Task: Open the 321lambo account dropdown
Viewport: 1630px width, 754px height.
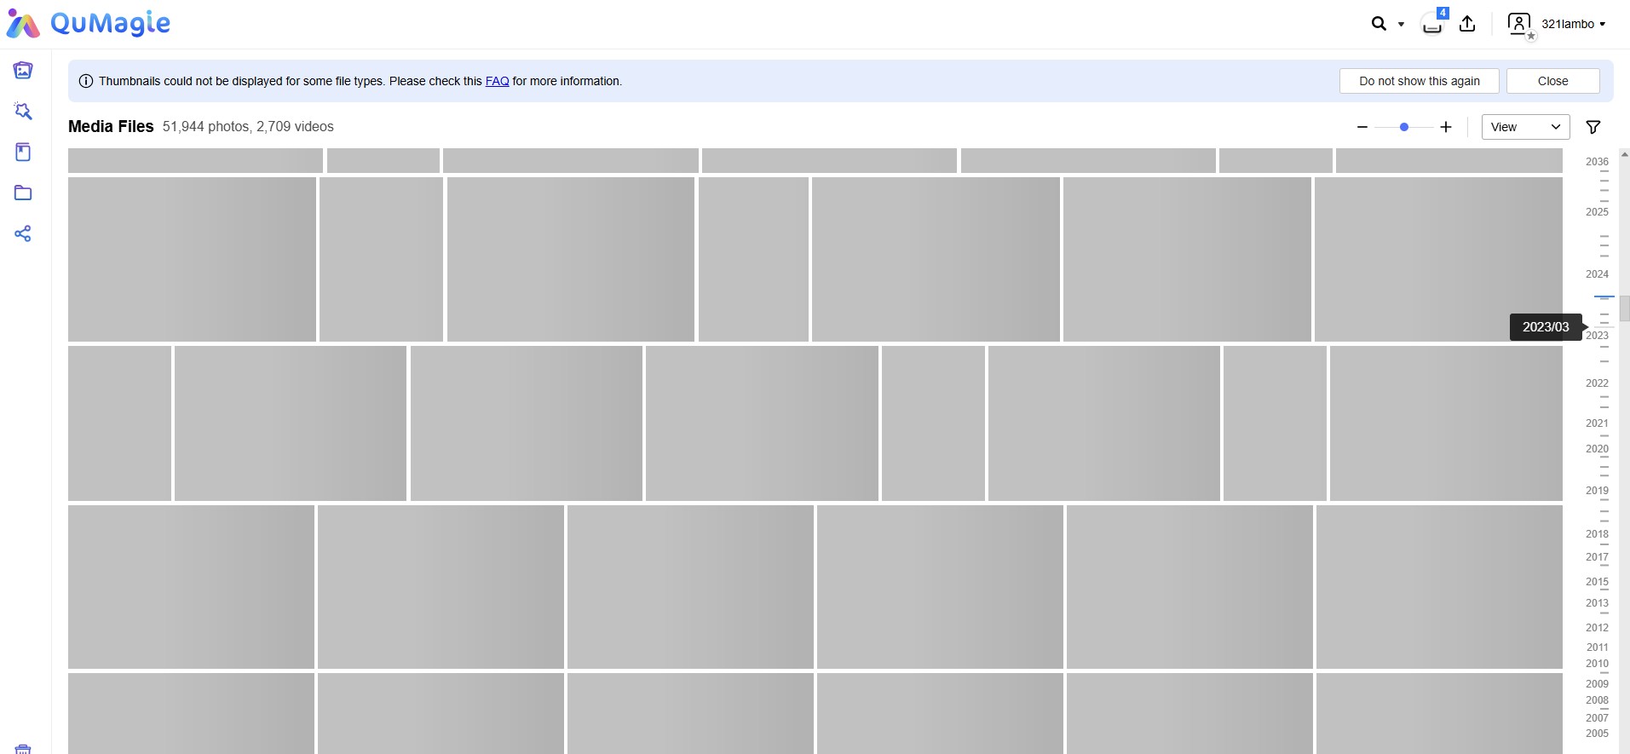Action: 1573,24
